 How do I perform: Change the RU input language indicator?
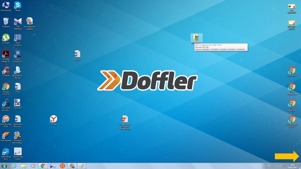(269, 166)
